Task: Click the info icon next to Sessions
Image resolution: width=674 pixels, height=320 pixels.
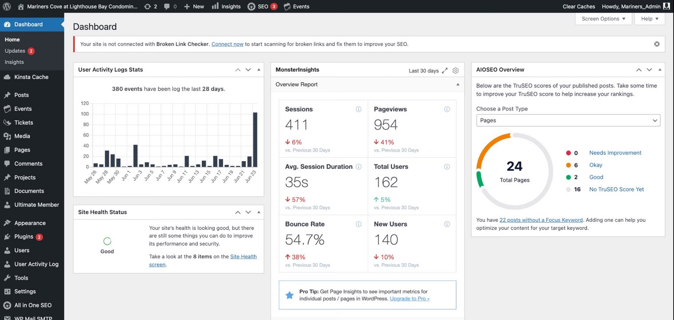Action: (x=358, y=109)
